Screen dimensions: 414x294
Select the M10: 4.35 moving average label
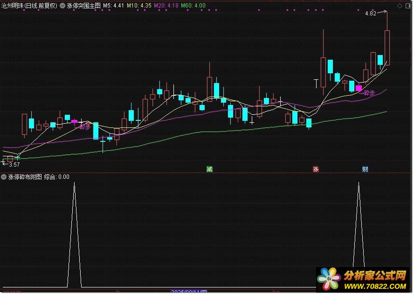coord(139,6)
